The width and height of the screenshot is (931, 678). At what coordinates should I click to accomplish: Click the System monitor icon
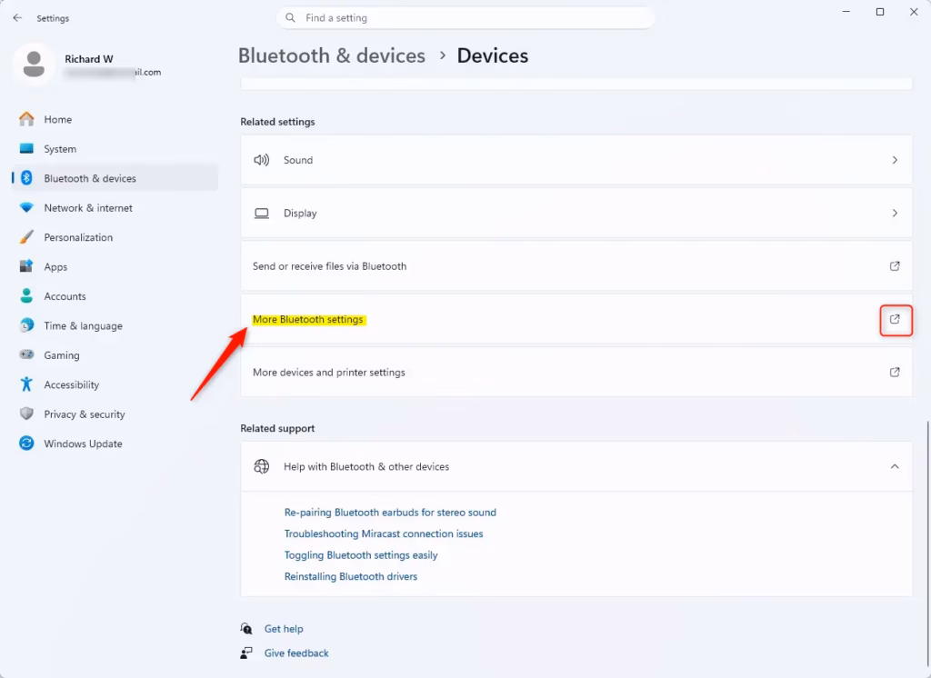click(x=26, y=148)
